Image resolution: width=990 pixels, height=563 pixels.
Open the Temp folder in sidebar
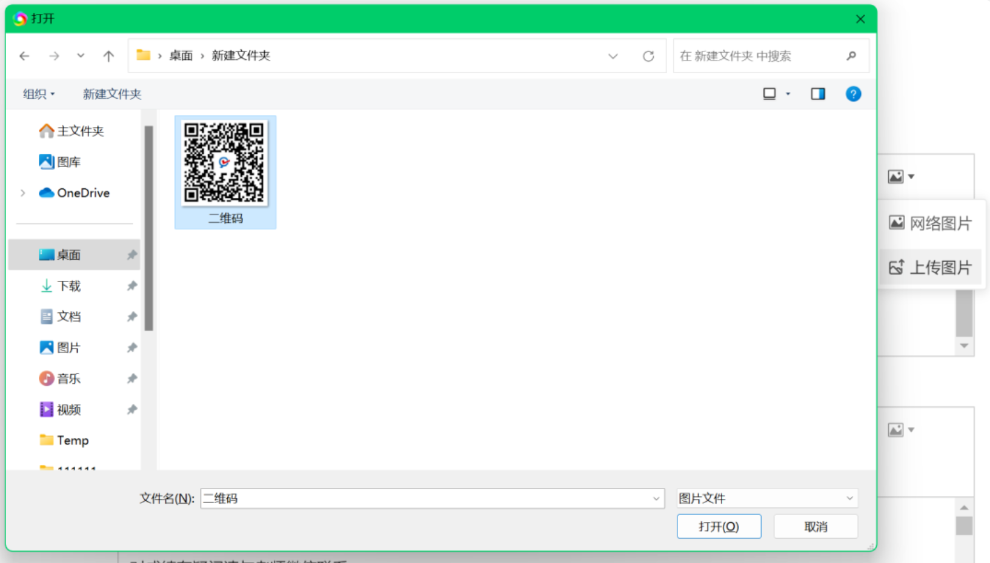(64, 440)
